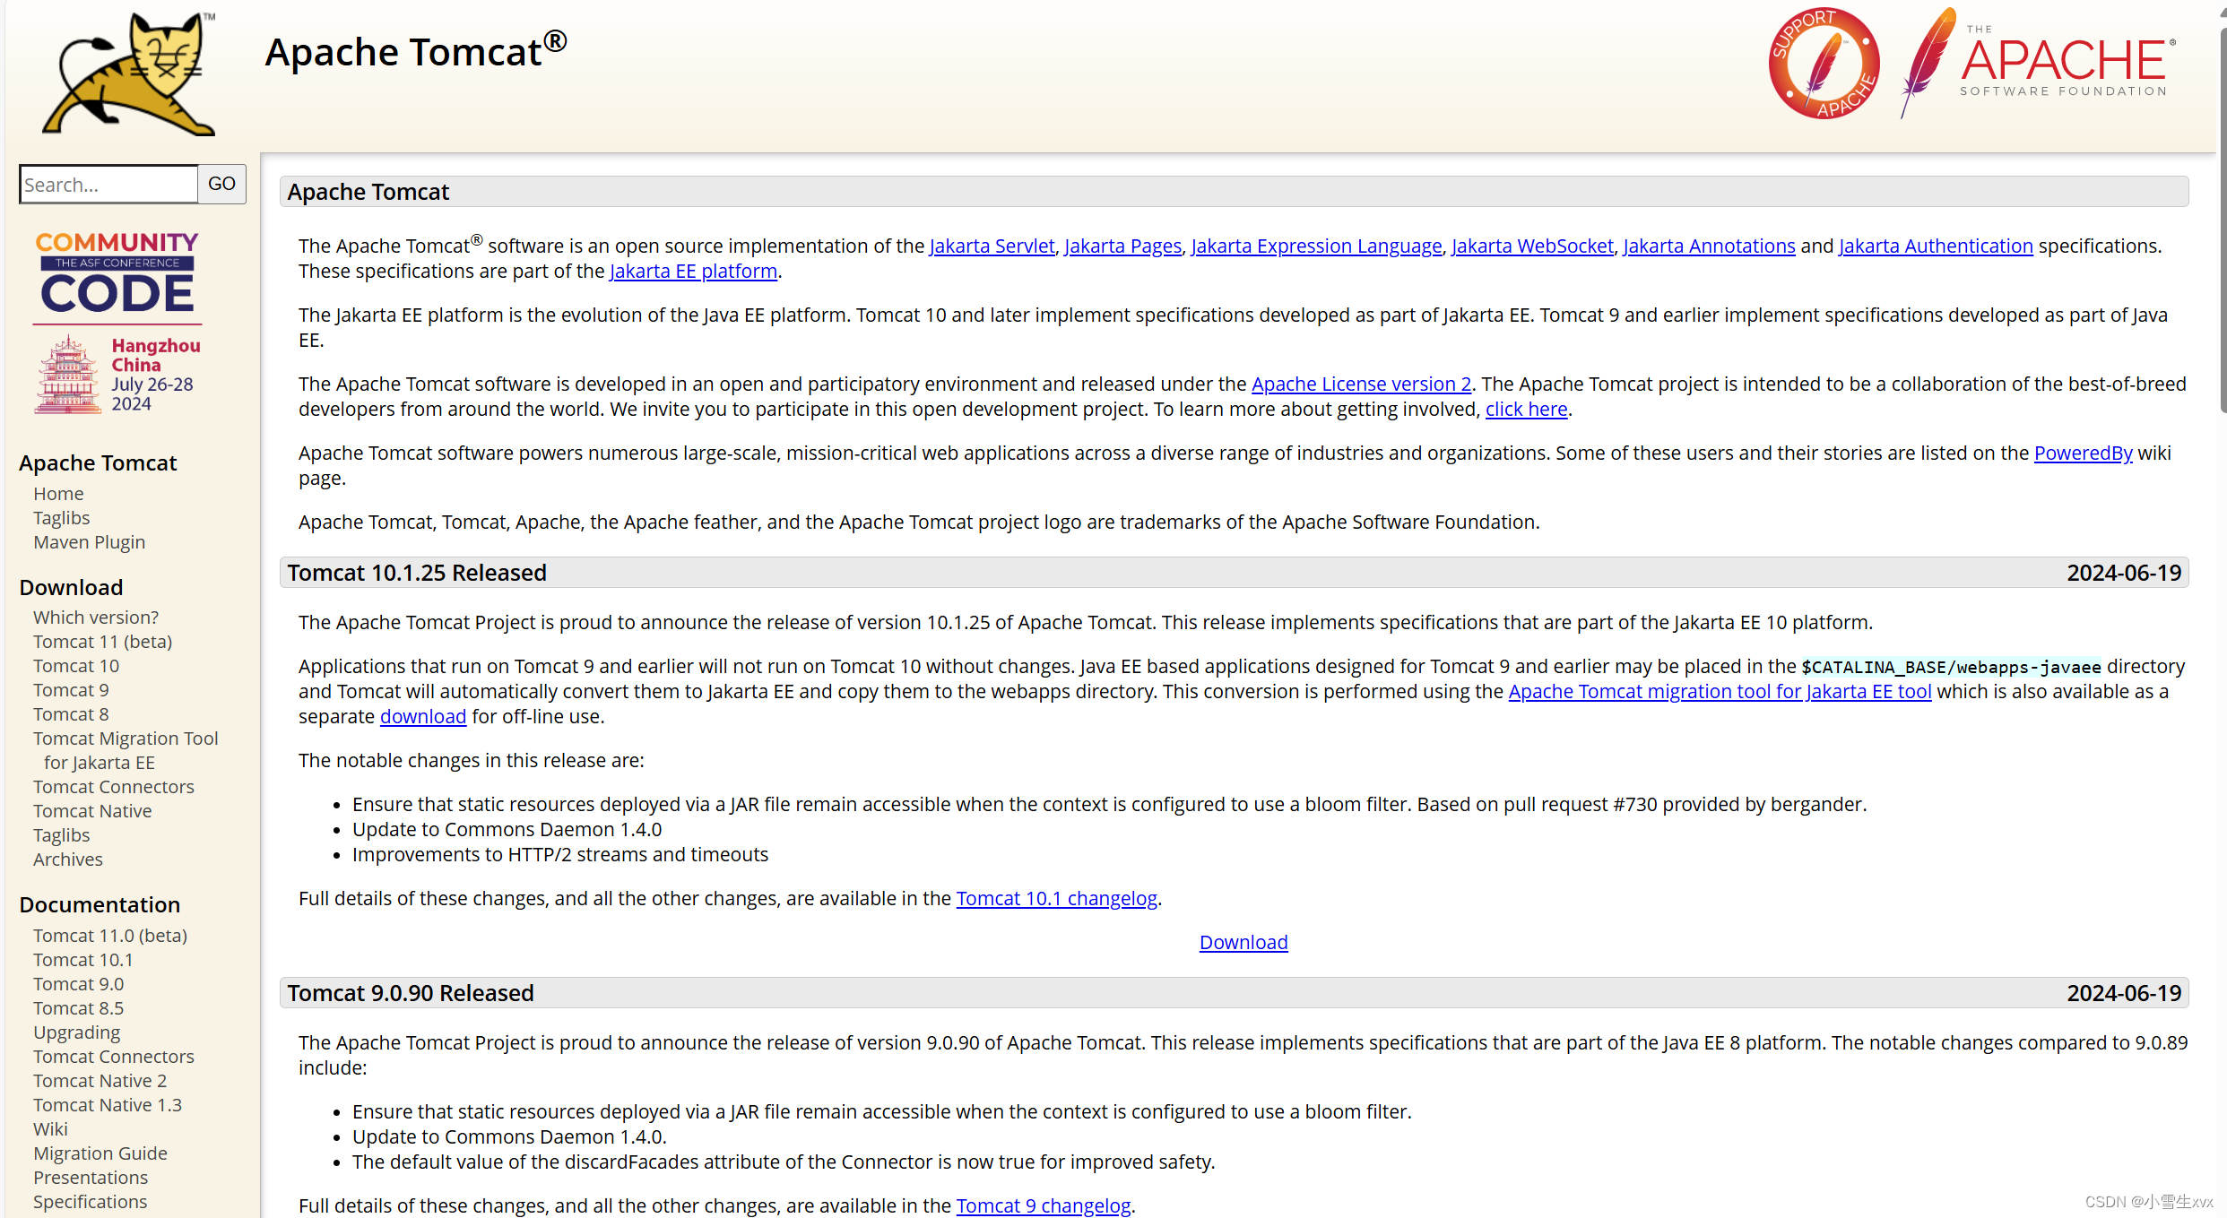
Task: Open the Which version? sidebar link
Action: (96, 618)
